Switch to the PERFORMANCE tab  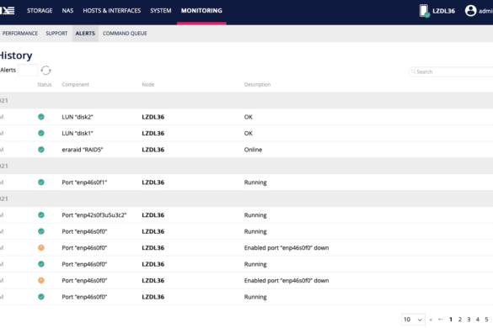[x=20, y=34]
